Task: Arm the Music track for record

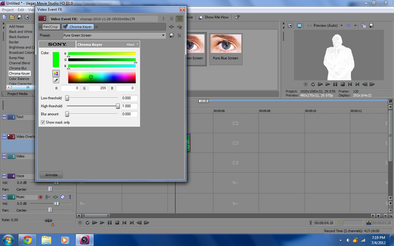Action: click(x=41, y=197)
